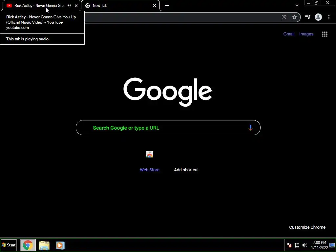This screenshot has height=252, width=336.
Task: Open Gmail link
Action: 289,34
